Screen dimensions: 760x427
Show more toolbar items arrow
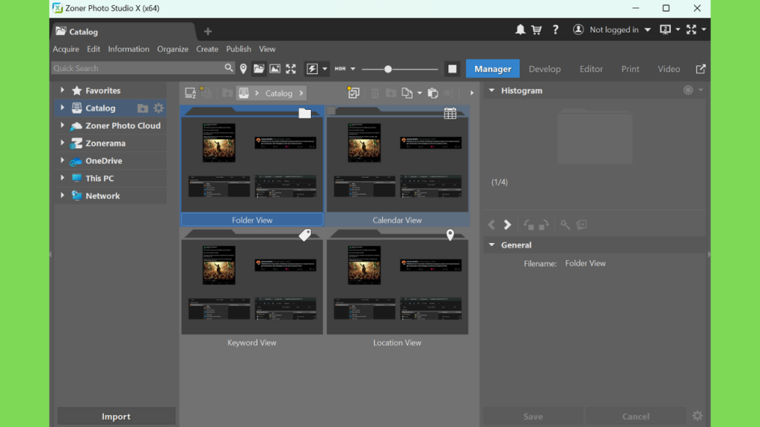pyautogui.click(x=471, y=93)
